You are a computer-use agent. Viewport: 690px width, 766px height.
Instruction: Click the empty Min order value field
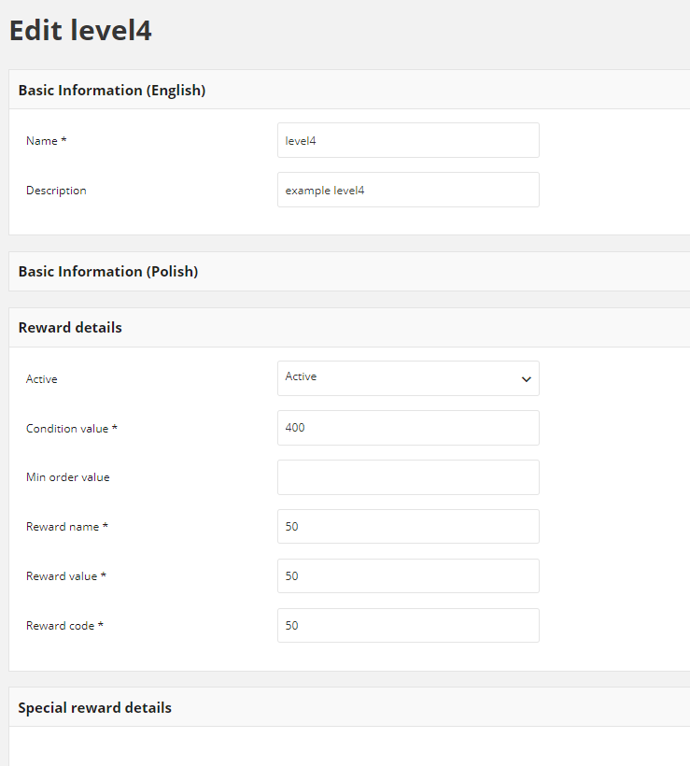(x=408, y=477)
